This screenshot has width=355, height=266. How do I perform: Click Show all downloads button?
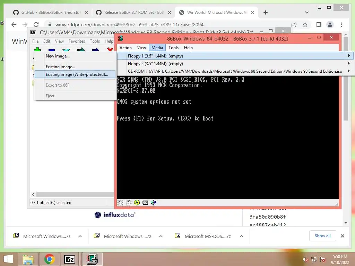pyautogui.click(x=322, y=236)
